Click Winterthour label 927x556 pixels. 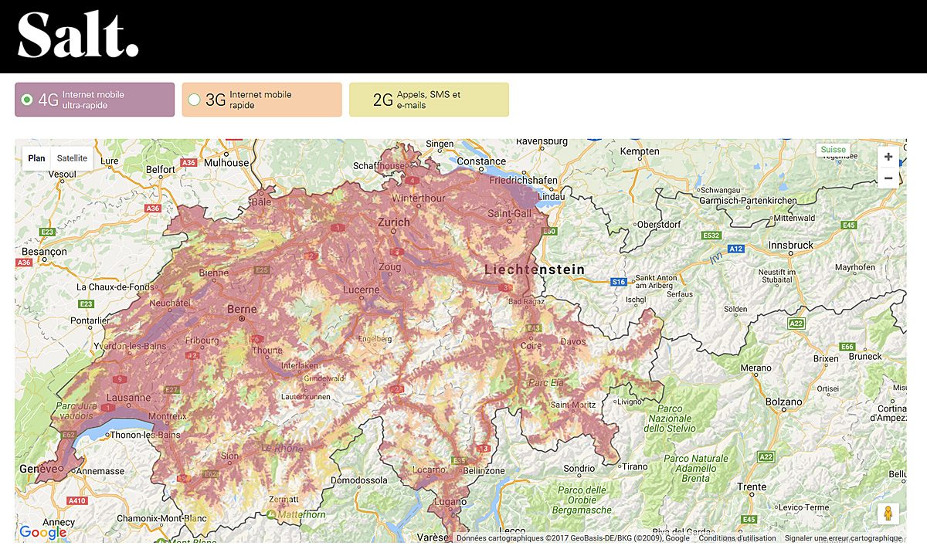point(419,198)
